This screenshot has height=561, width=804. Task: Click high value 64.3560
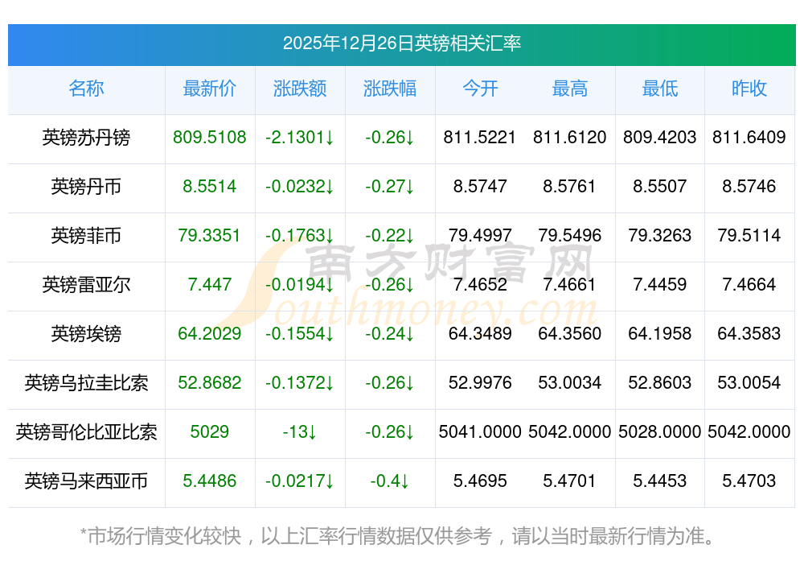(570, 333)
